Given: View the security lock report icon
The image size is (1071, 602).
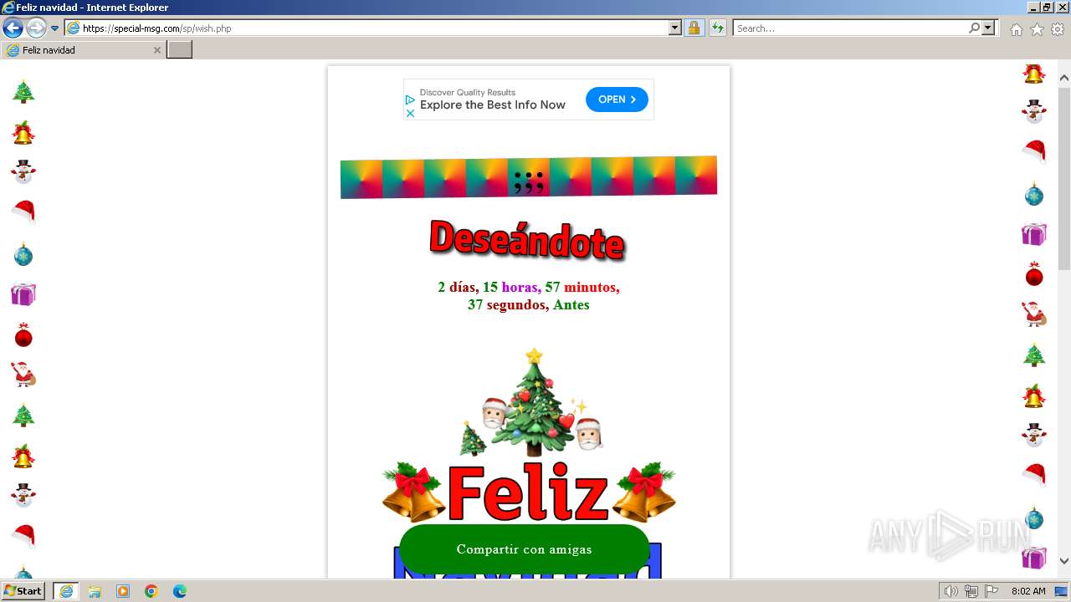Looking at the screenshot, I should [694, 28].
